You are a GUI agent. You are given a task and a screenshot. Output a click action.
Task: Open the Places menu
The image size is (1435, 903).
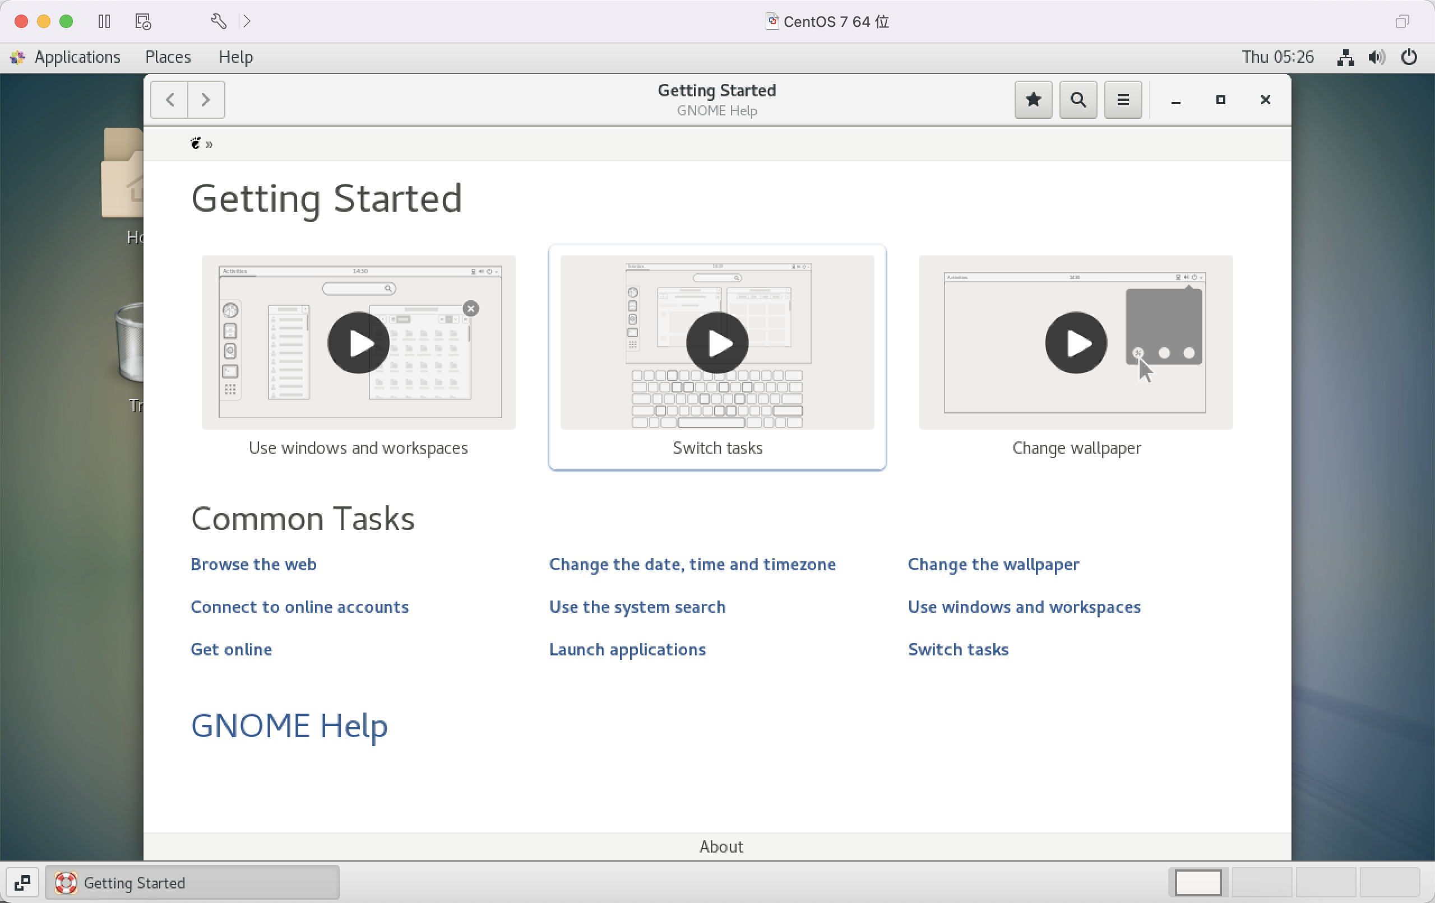point(168,57)
